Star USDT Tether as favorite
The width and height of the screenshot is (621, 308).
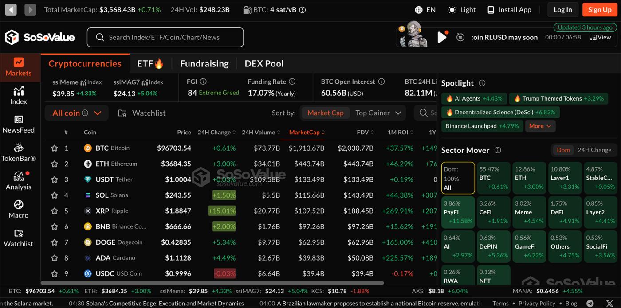click(55, 179)
